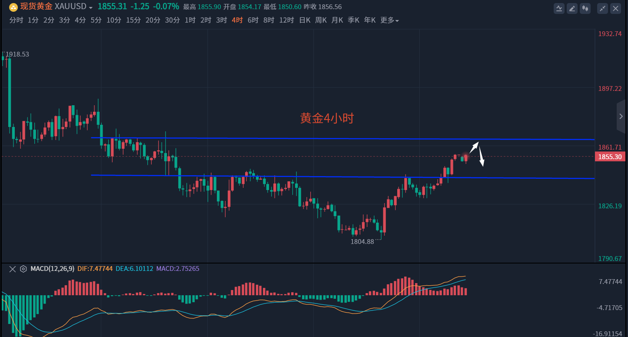Select the currently active 4时 timeframe
Screen dimensions: 628x337
237,20
